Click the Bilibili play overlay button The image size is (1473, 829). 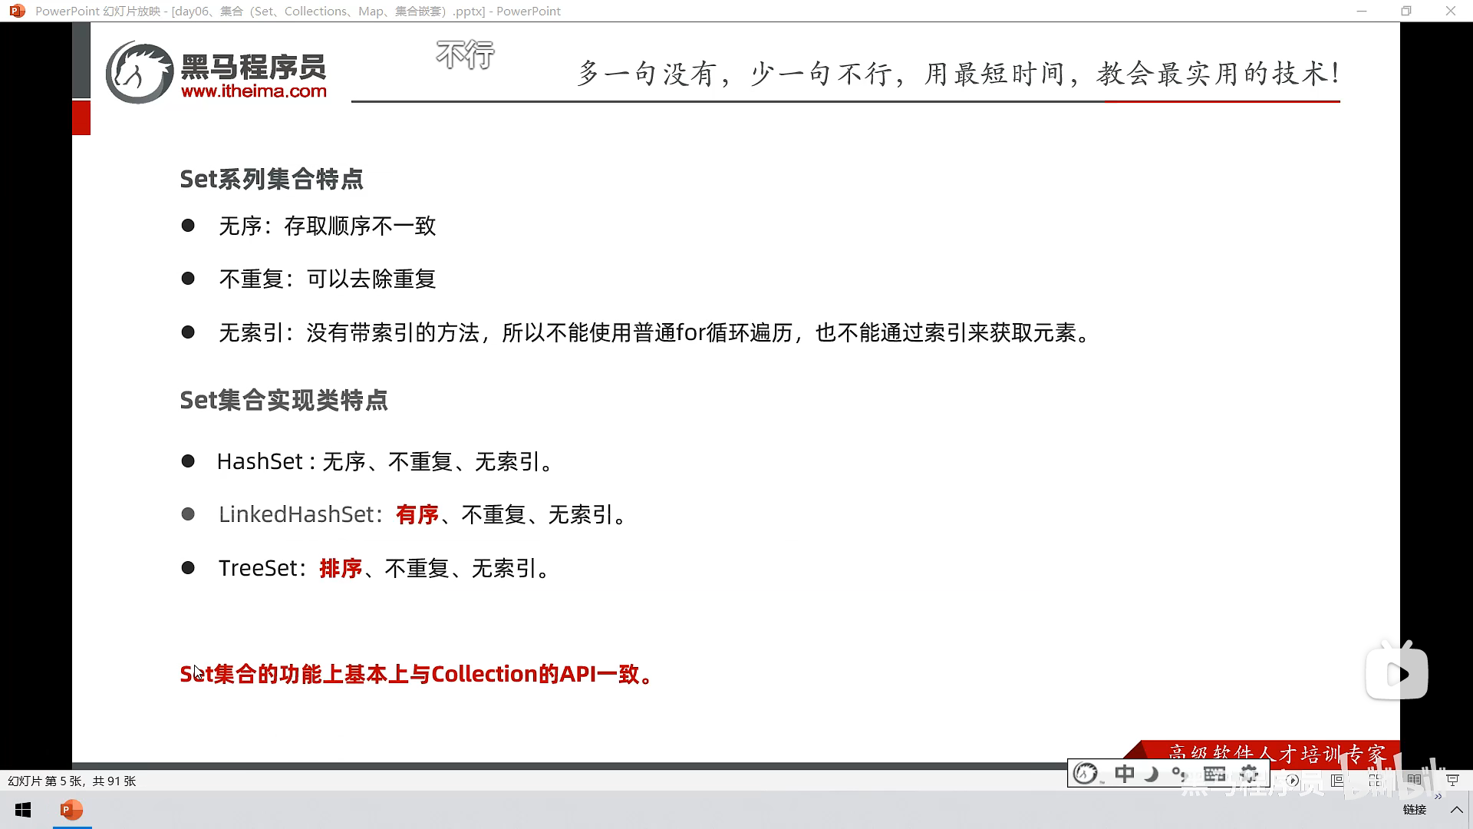click(1397, 674)
